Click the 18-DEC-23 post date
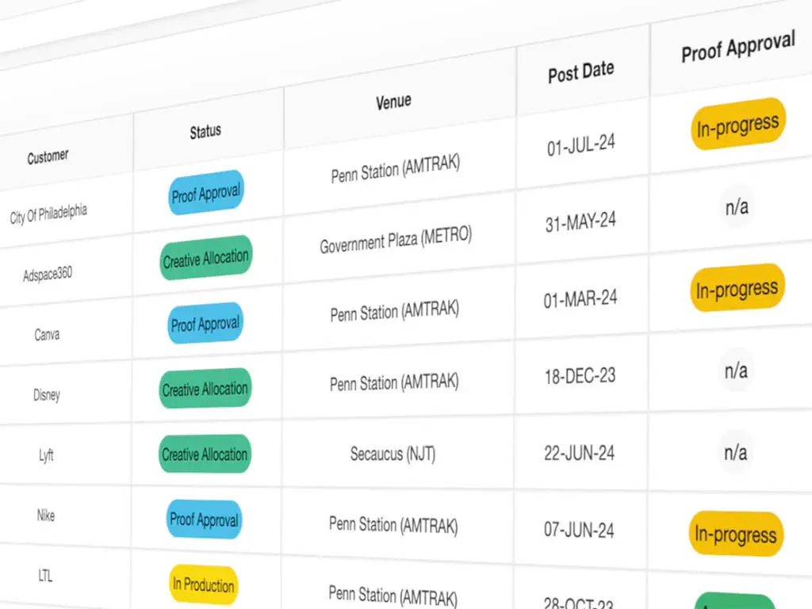The image size is (812, 609). coord(580,376)
